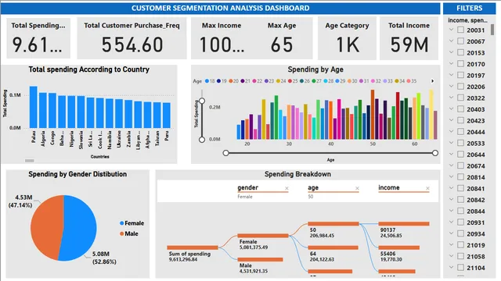The height and width of the screenshot is (281, 501).
Task: Click top handle of vertical zoom slider
Action: coord(202,101)
